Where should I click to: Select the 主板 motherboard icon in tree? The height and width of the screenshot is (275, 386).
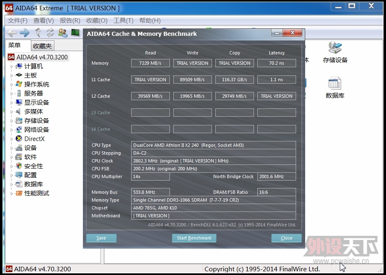click(19, 75)
